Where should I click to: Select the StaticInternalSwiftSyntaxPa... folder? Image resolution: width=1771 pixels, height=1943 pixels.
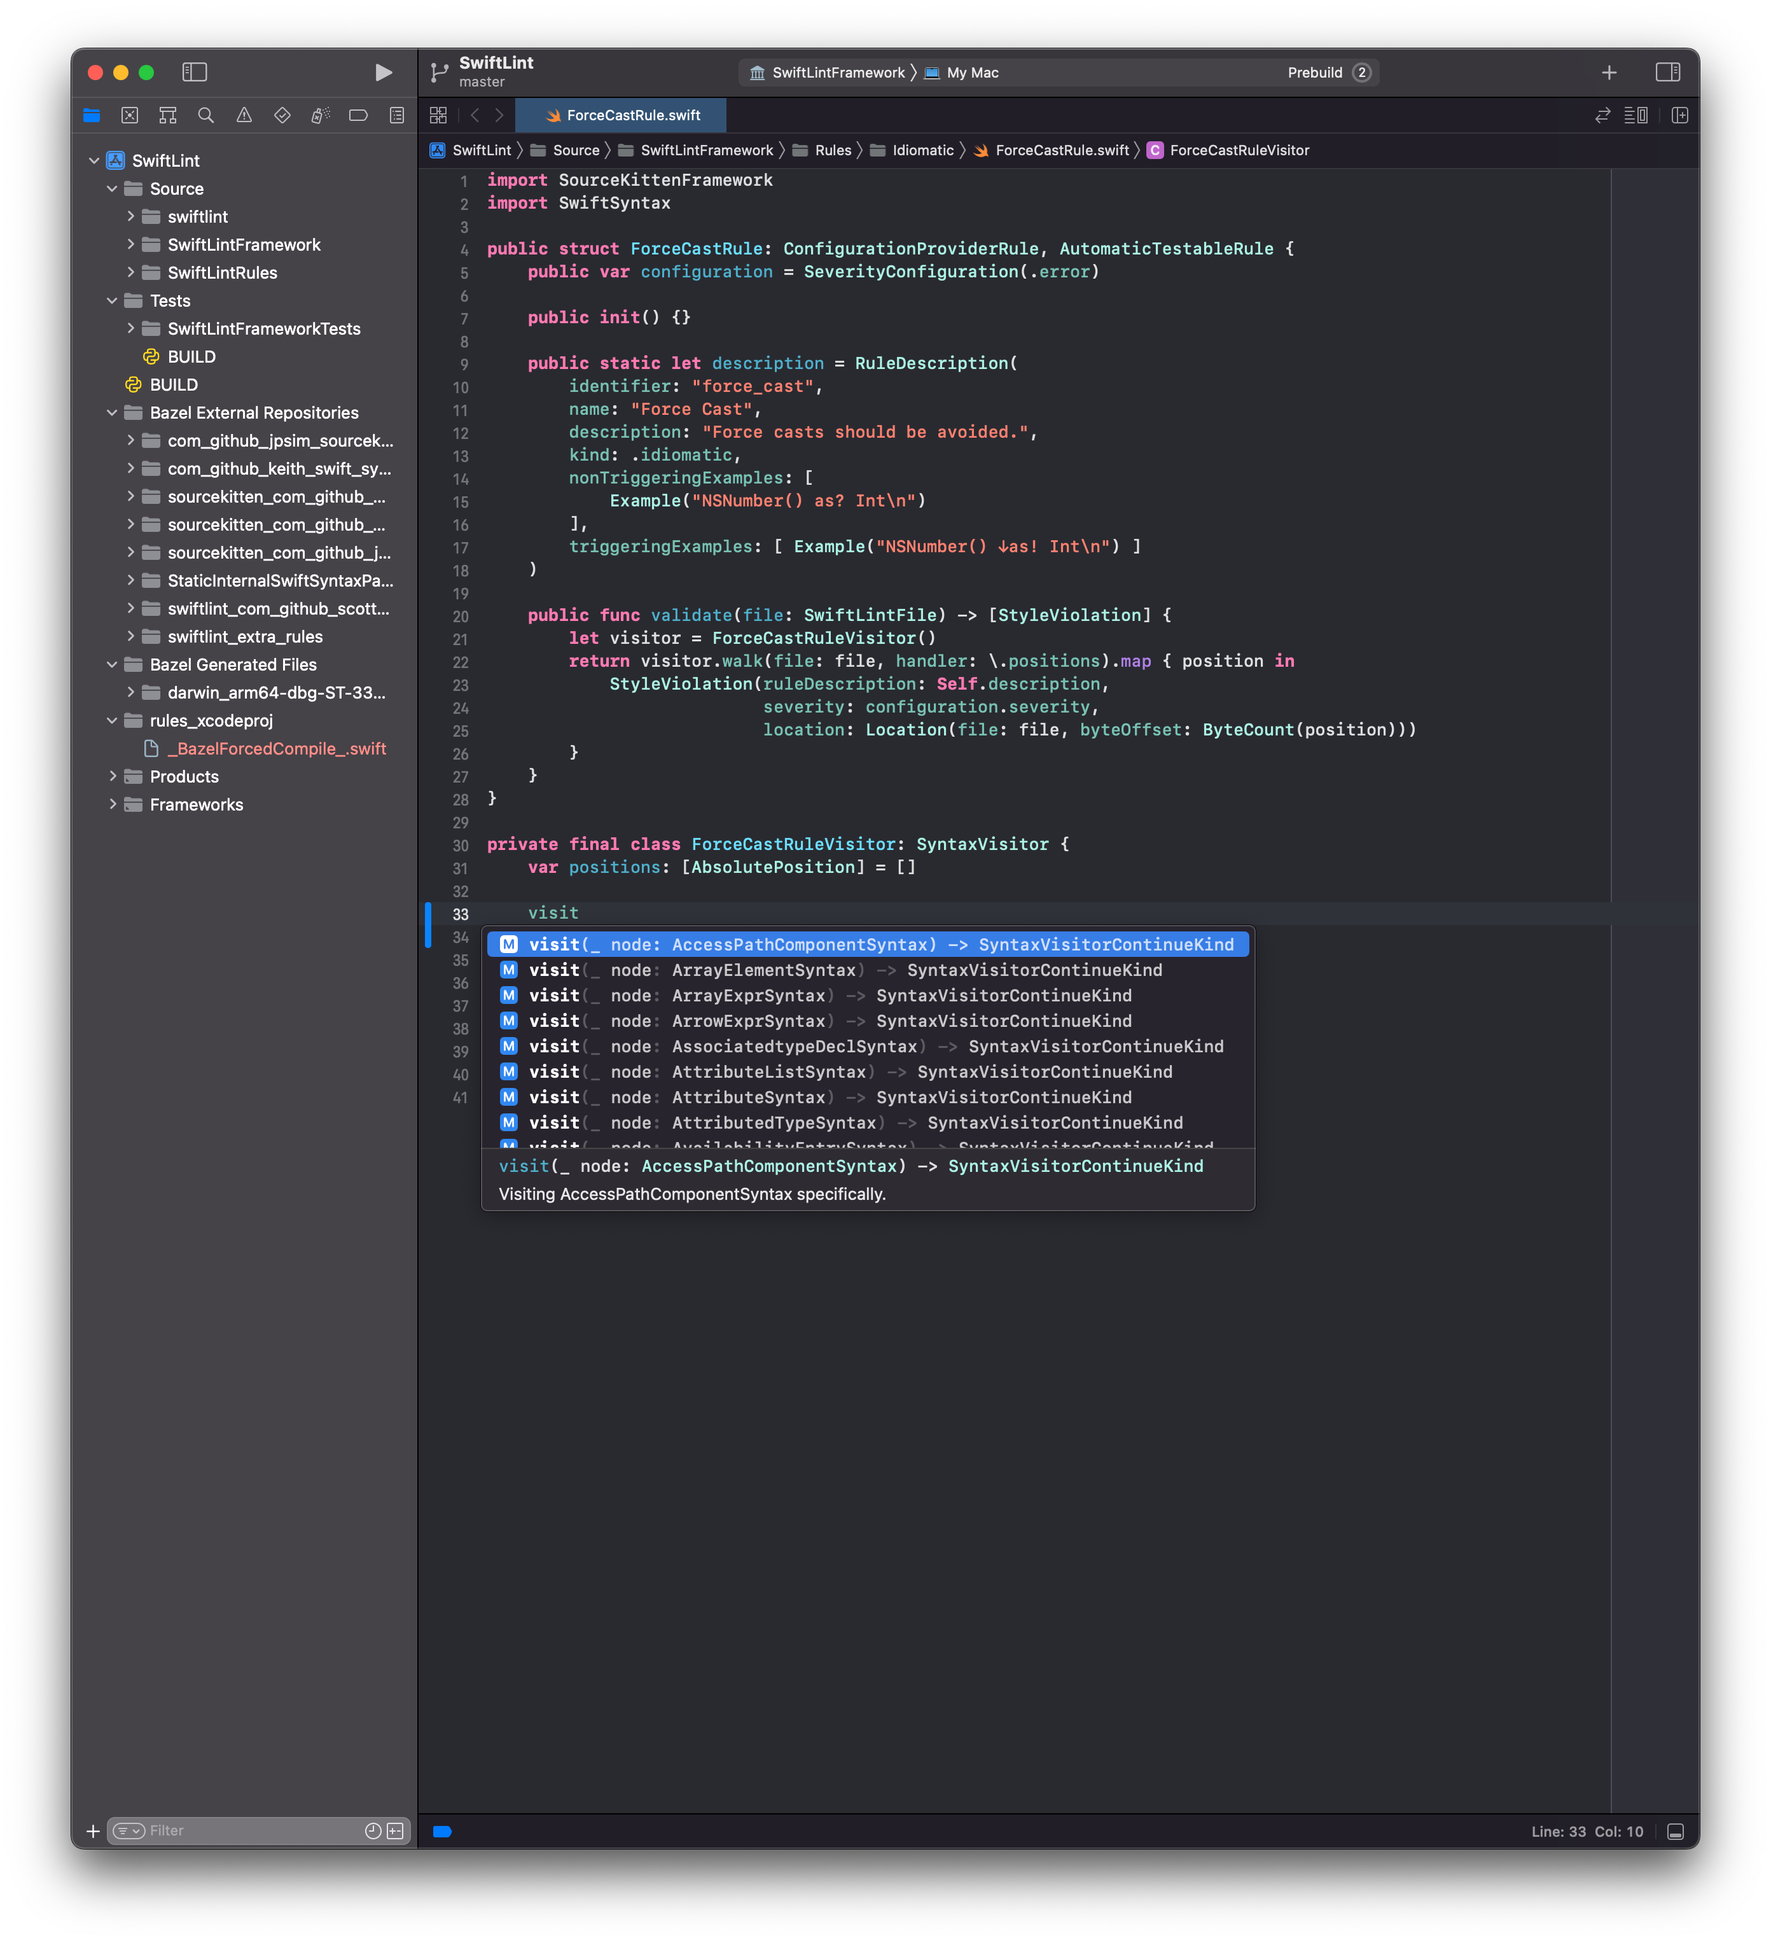pos(245,581)
